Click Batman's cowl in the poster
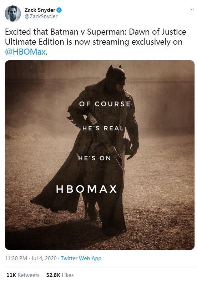This screenshot has width=197, height=282. point(116,76)
